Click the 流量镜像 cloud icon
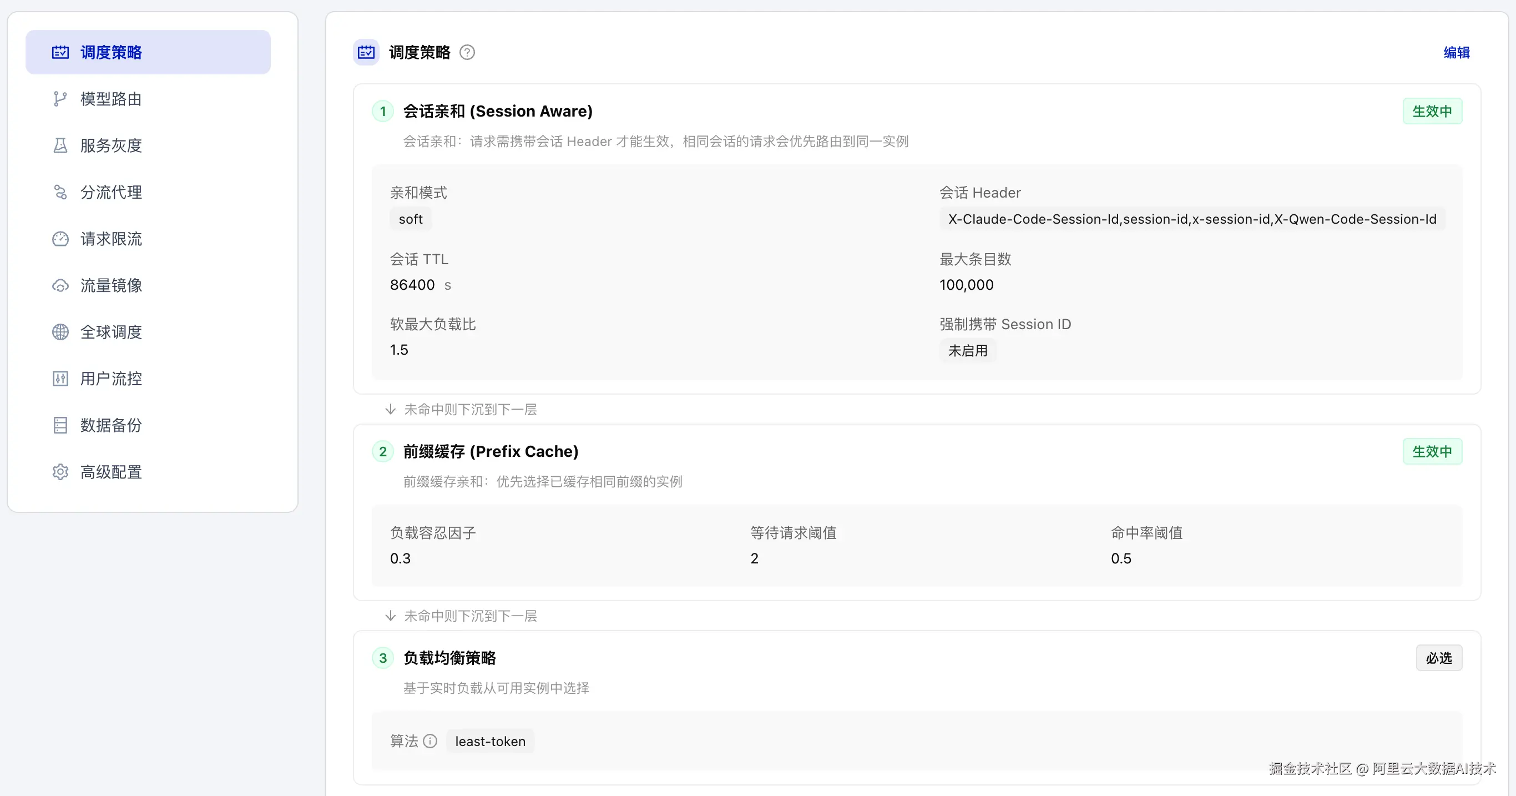 60,285
